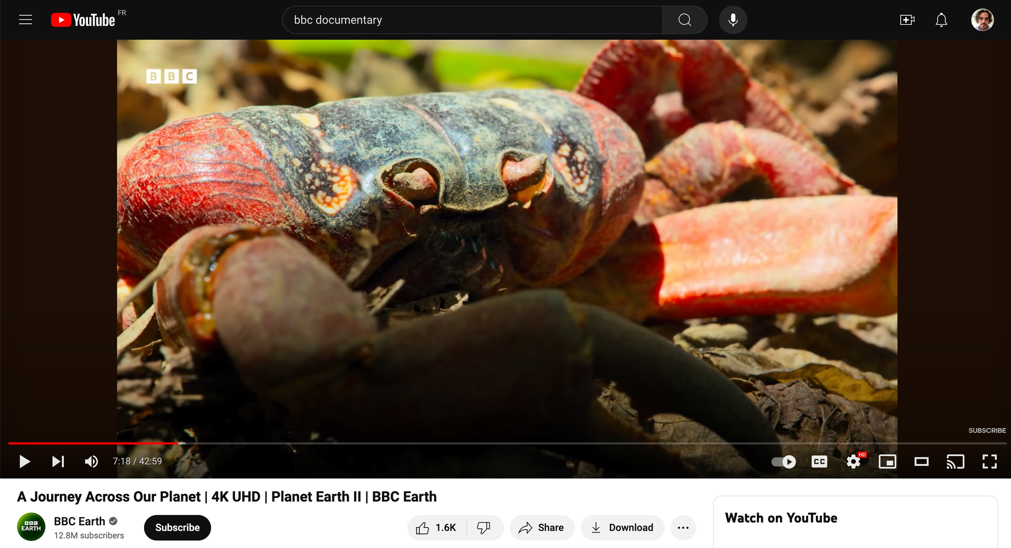Seek on the video progress bar
Image resolution: width=1011 pixels, height=548 pixels.
tap(505, 443)
